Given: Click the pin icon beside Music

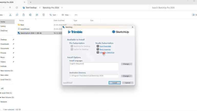Looking at the screenshot, I should [x=13, y=57].
